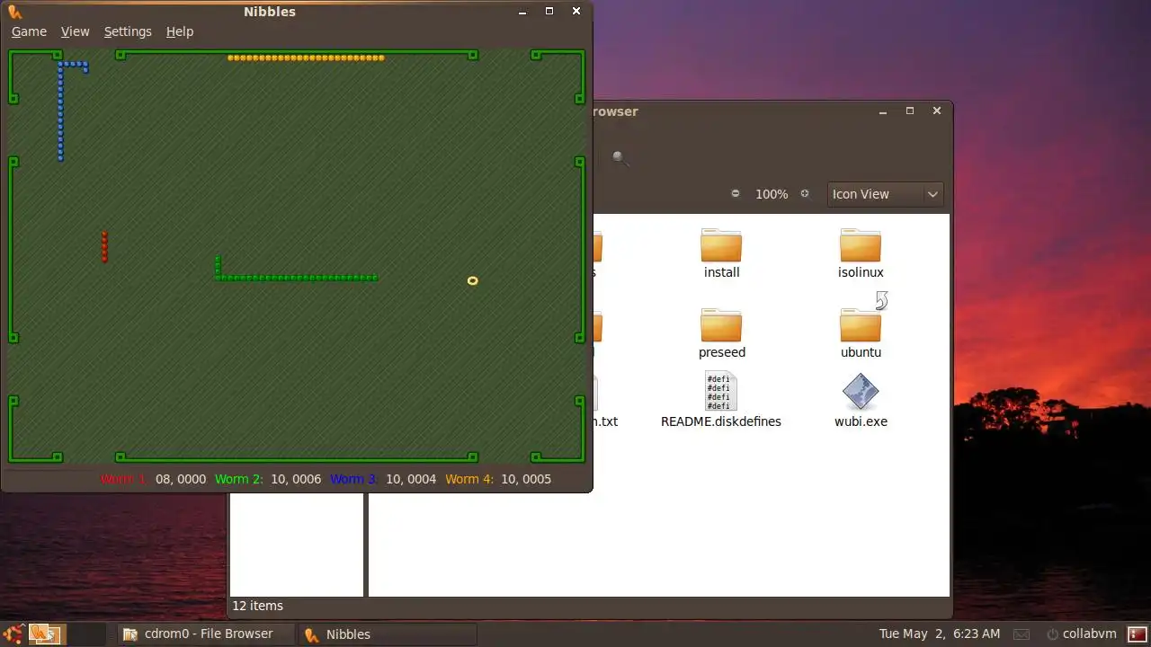The width and height of the screenshot is (1151, 647).
Task: Maximize the File Browser window
Action: tap(910, 111)
